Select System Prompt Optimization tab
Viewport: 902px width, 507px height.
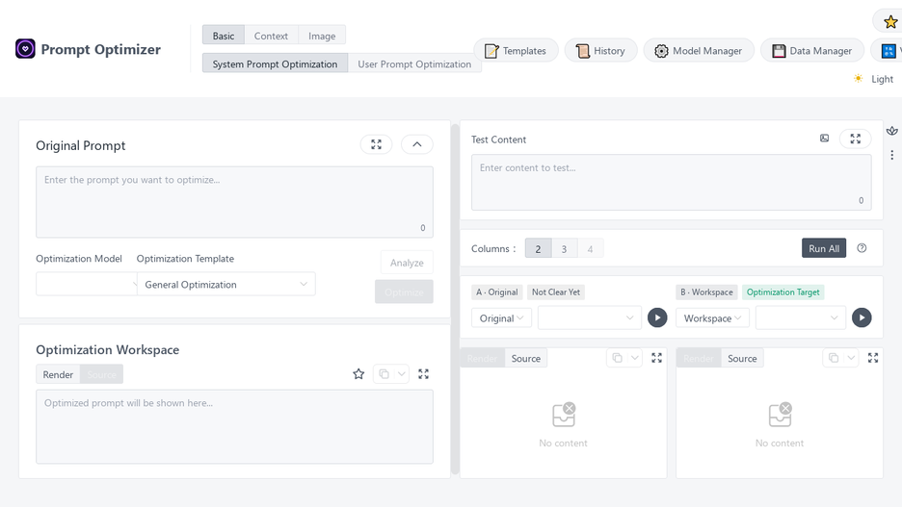[275, 63]
